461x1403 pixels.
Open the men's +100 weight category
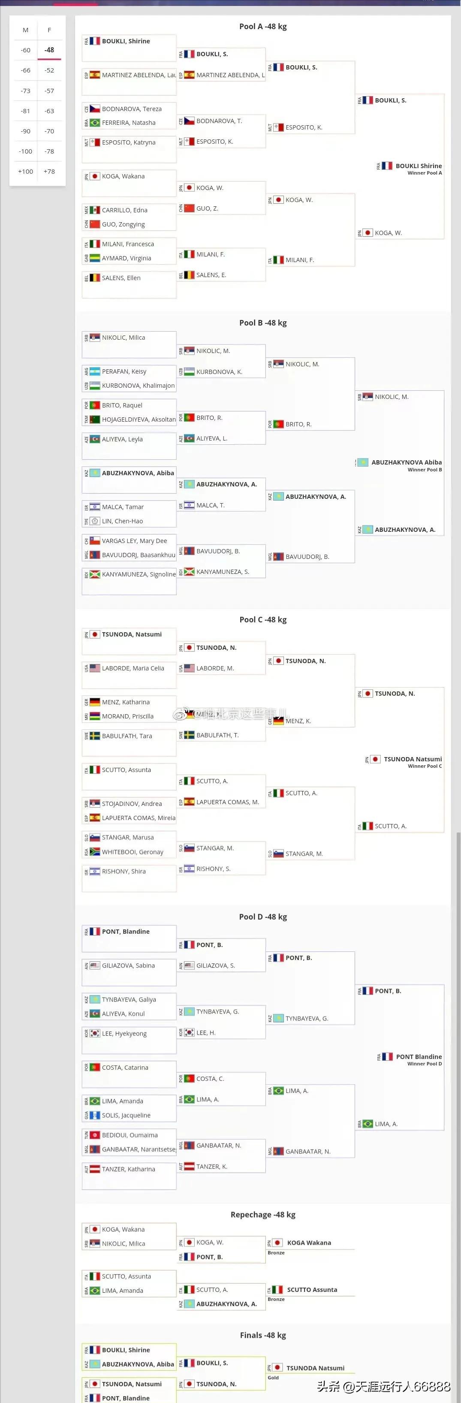coord(26,172)
